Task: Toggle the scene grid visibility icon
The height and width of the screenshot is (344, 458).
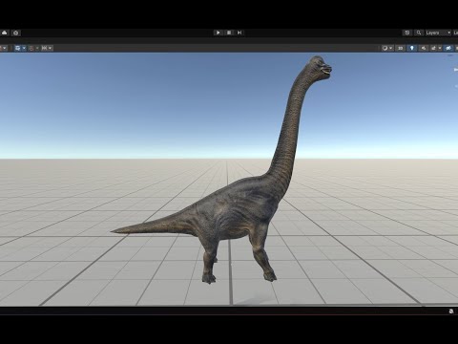Action: click(x=18, y=48)
